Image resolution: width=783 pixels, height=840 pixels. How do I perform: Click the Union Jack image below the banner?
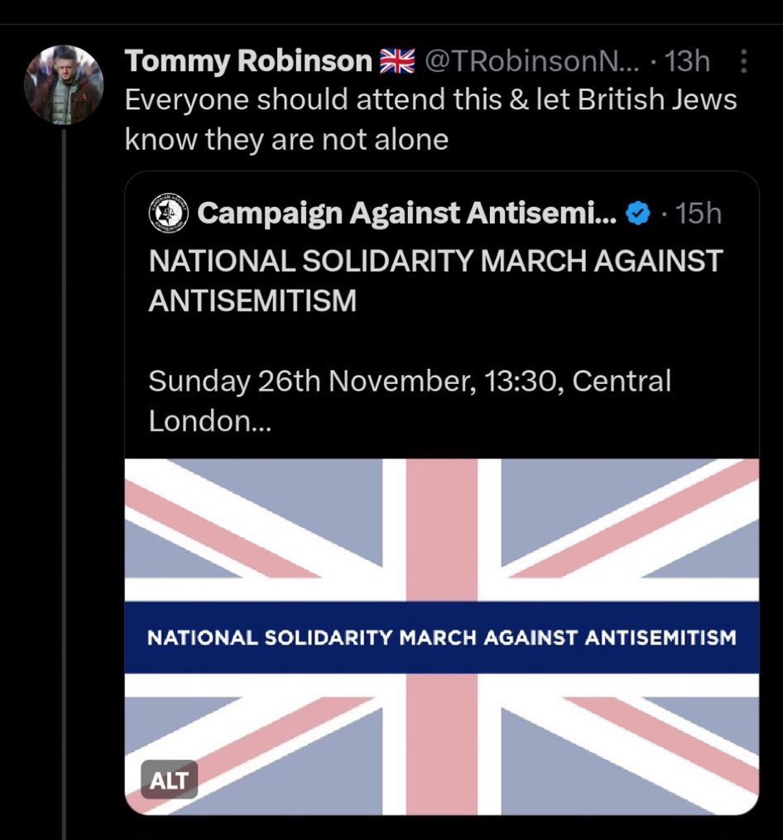click(441, 745)
